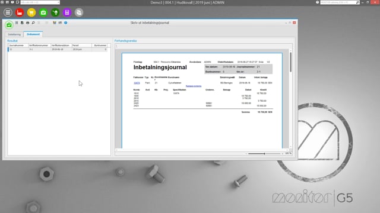Click the large green briefcase window icon
Screen dimensions: 380x213
coord(9,25)
